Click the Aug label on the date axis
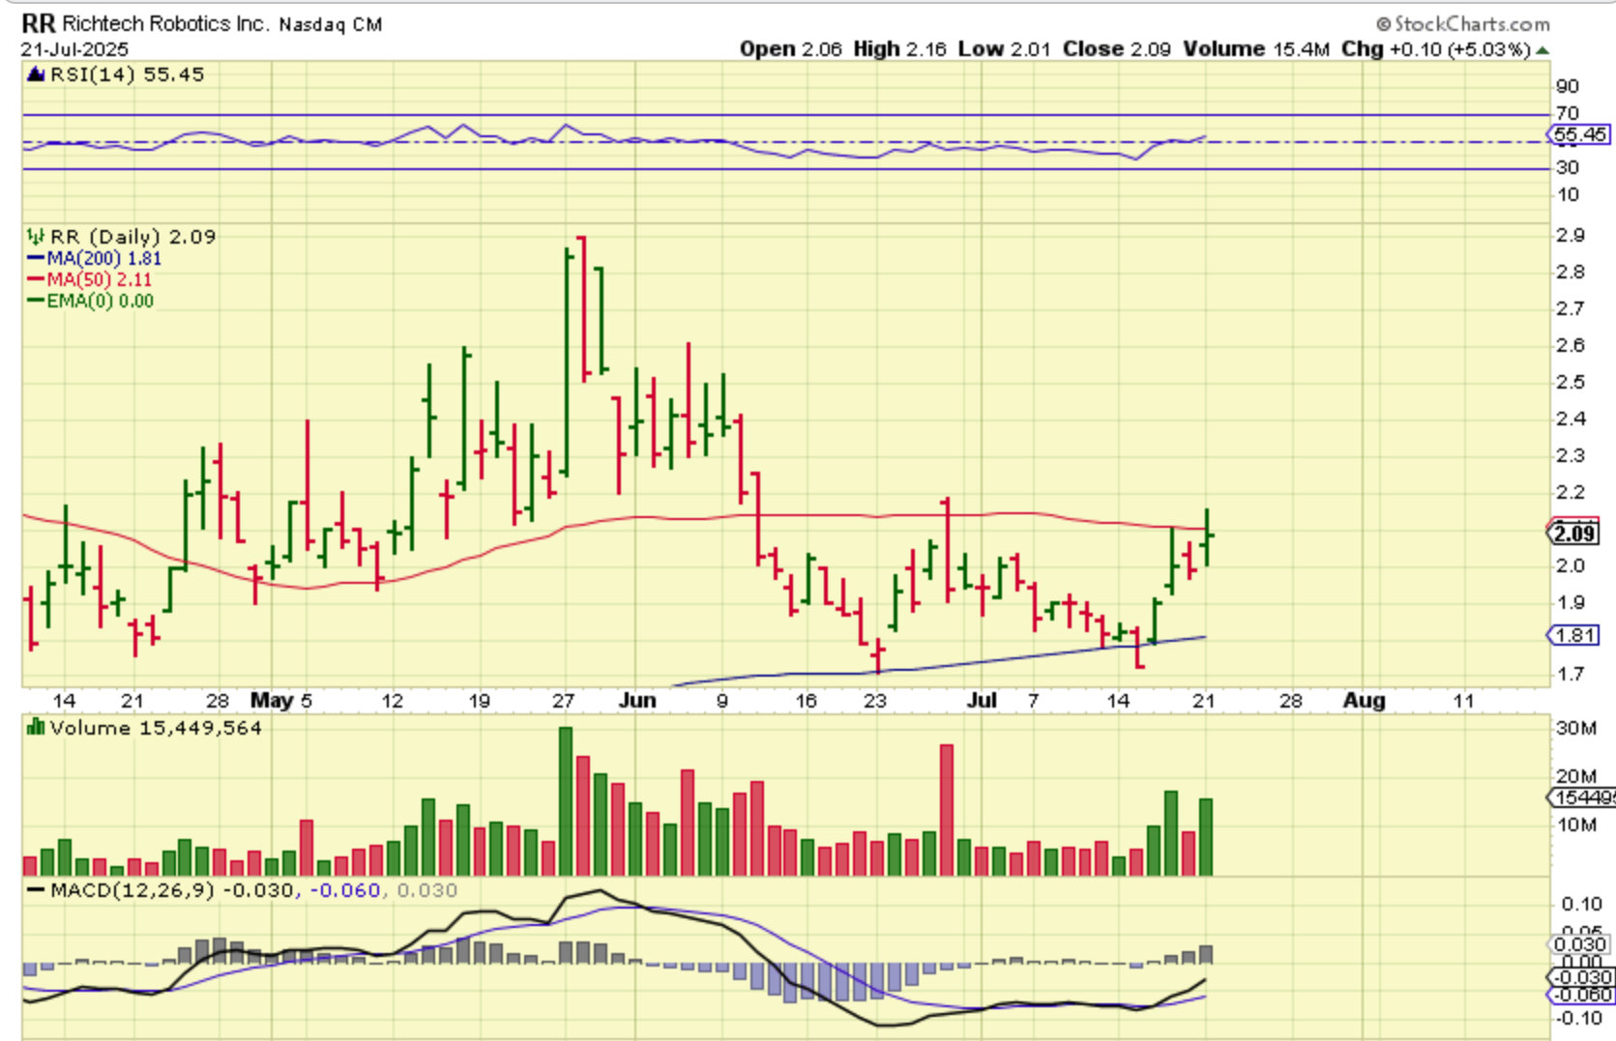The height and width of the screenshot is (1041, 1616). (x=1364, y=700)
